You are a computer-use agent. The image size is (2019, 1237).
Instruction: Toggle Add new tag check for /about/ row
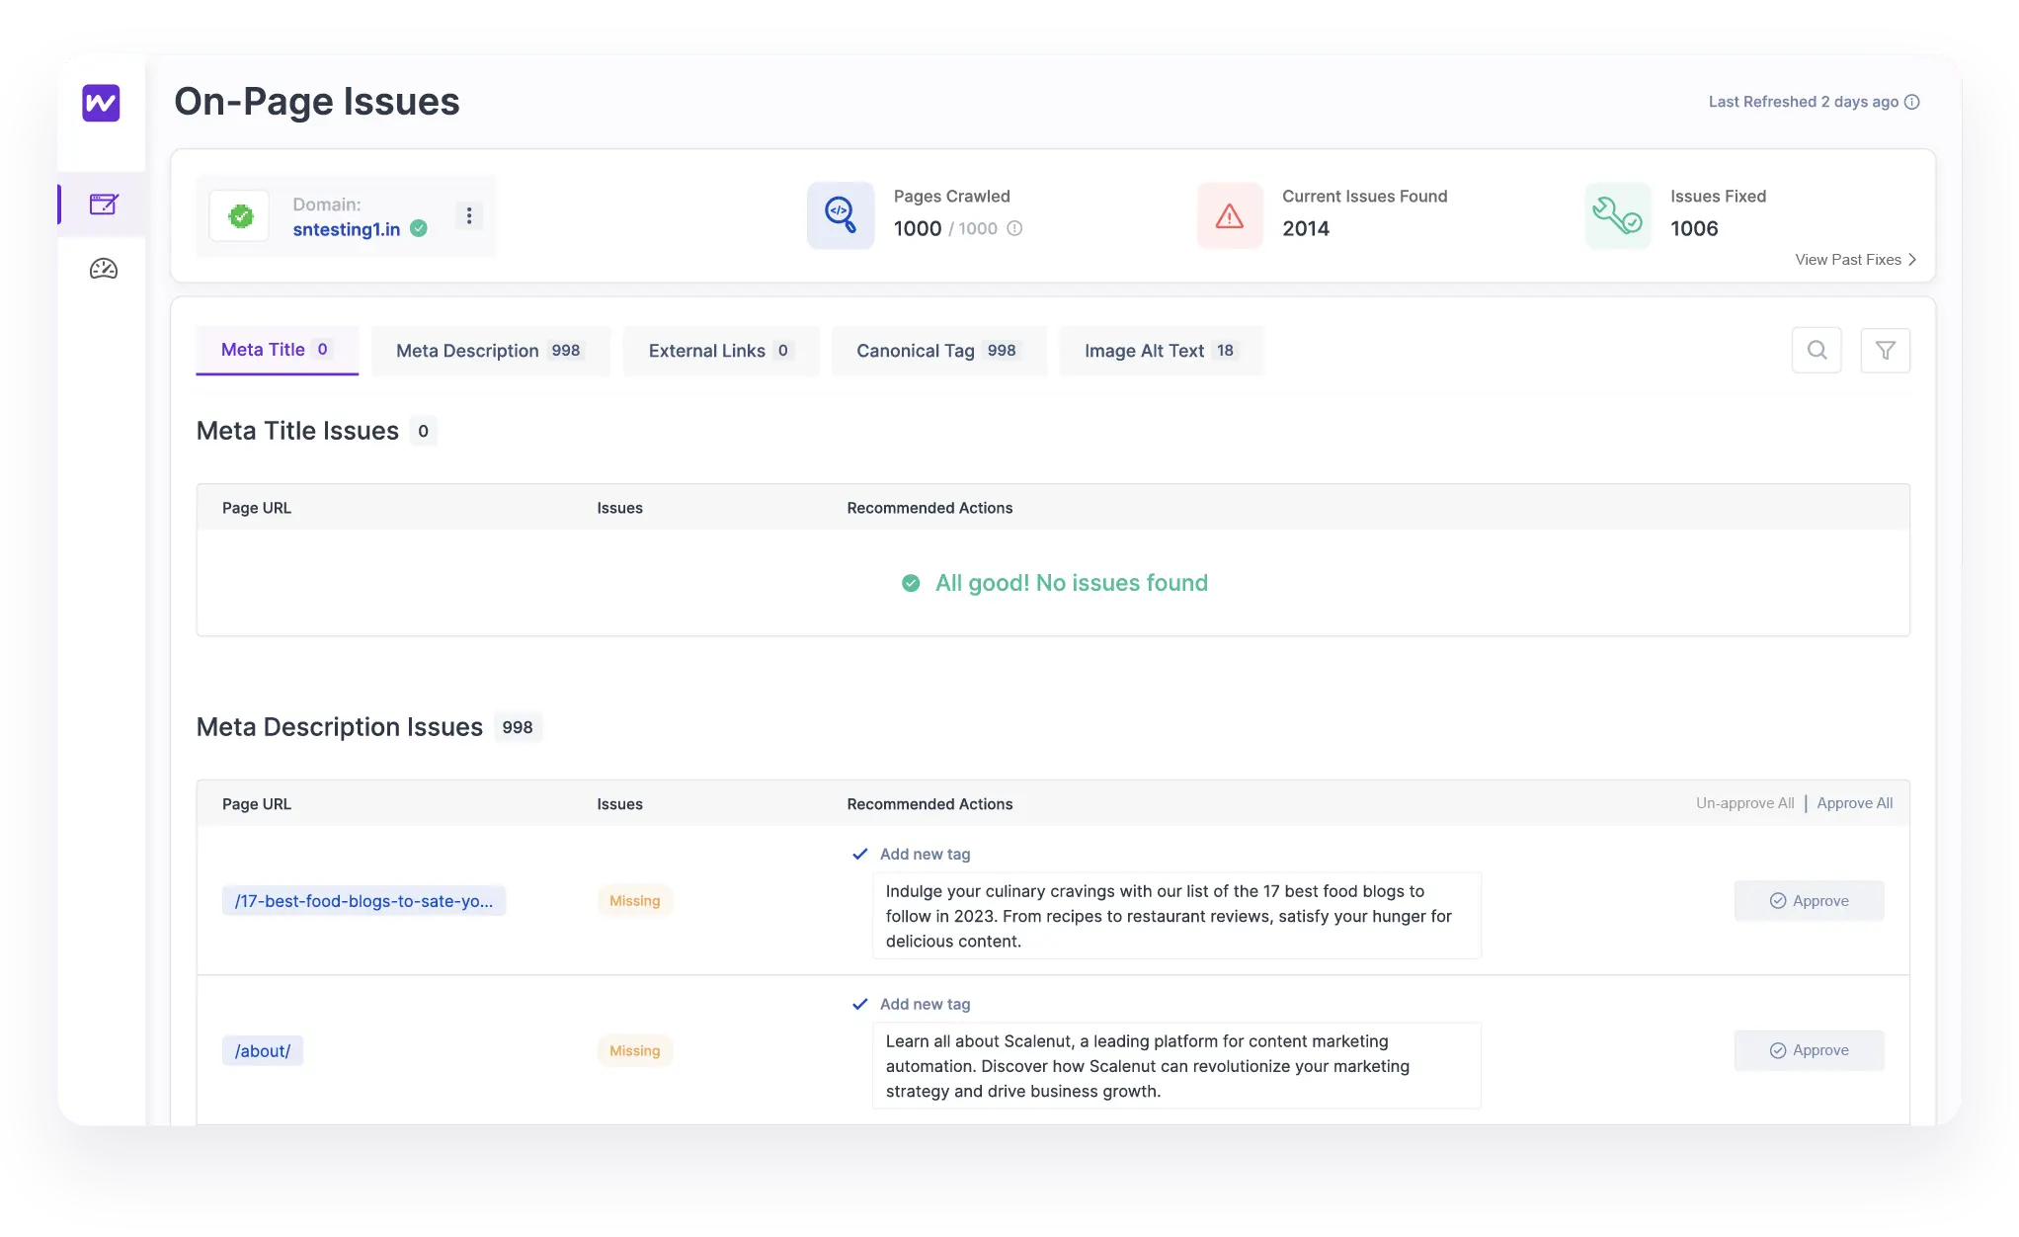point(860,1004)
